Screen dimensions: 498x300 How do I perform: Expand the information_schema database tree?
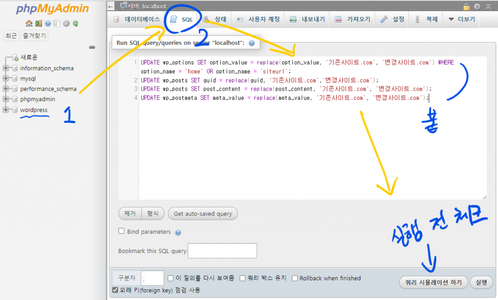click(6, 68)
